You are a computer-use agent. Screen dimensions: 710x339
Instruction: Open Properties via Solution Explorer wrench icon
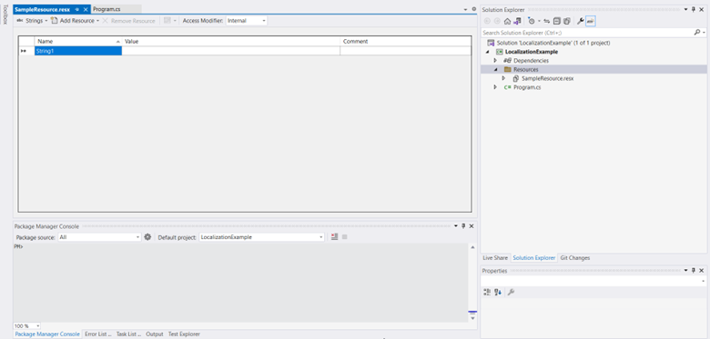point(580,21)
